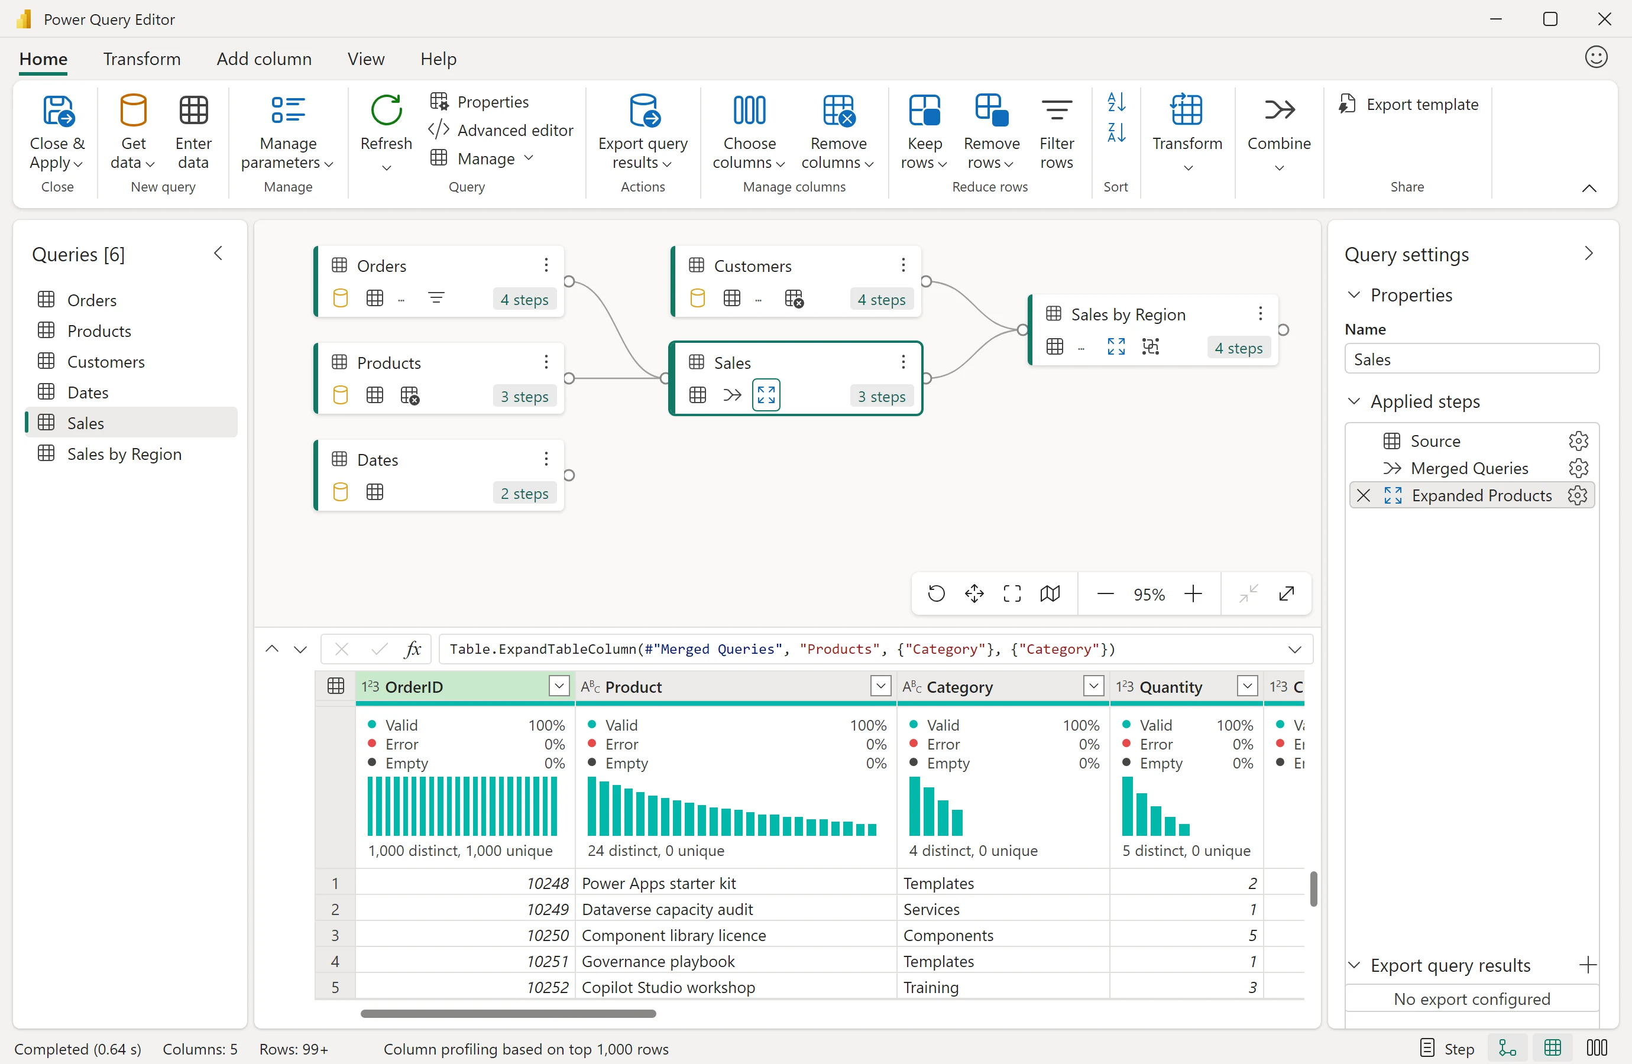Click the Keep rows icon

tap(924, 111)
